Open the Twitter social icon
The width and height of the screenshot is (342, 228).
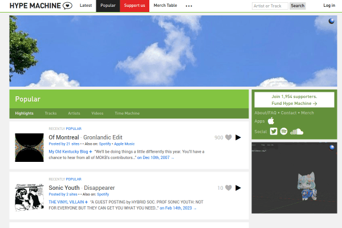tap(274, 131)
